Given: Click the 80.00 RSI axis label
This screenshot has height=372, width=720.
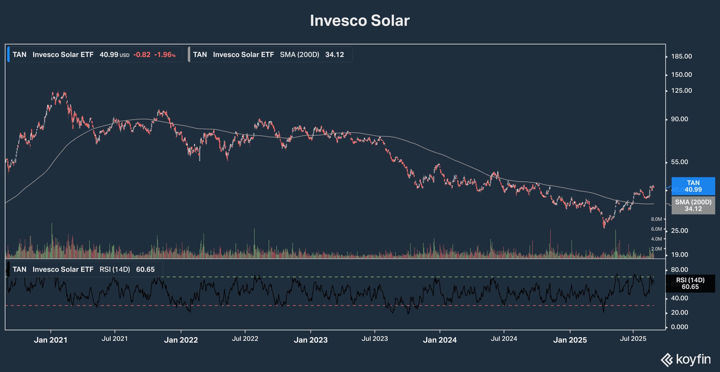Looking at the screenshot, I should [679, 270].
